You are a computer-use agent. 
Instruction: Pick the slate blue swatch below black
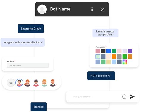(x=103, y=56)
